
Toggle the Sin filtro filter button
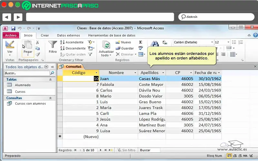pos(126,150)
